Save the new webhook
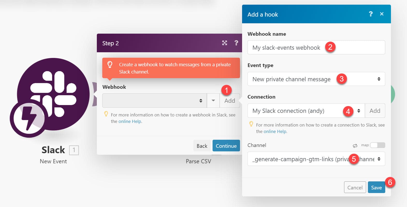The image size is (407, 207). click(376, 187)
